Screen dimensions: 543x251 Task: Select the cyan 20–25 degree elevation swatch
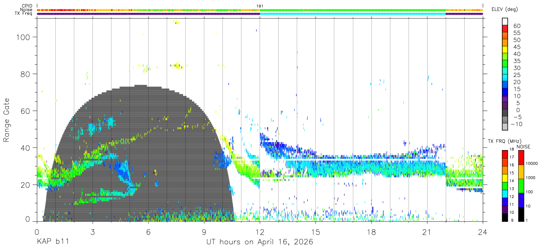tap(505, 77)
